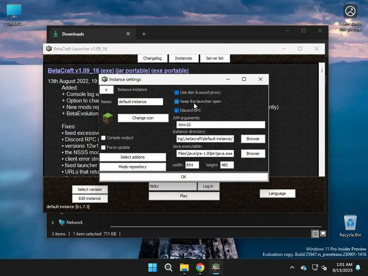Close the Downloads tab
368x276 pixels.
pyautogui.click(x=128, y=34)
